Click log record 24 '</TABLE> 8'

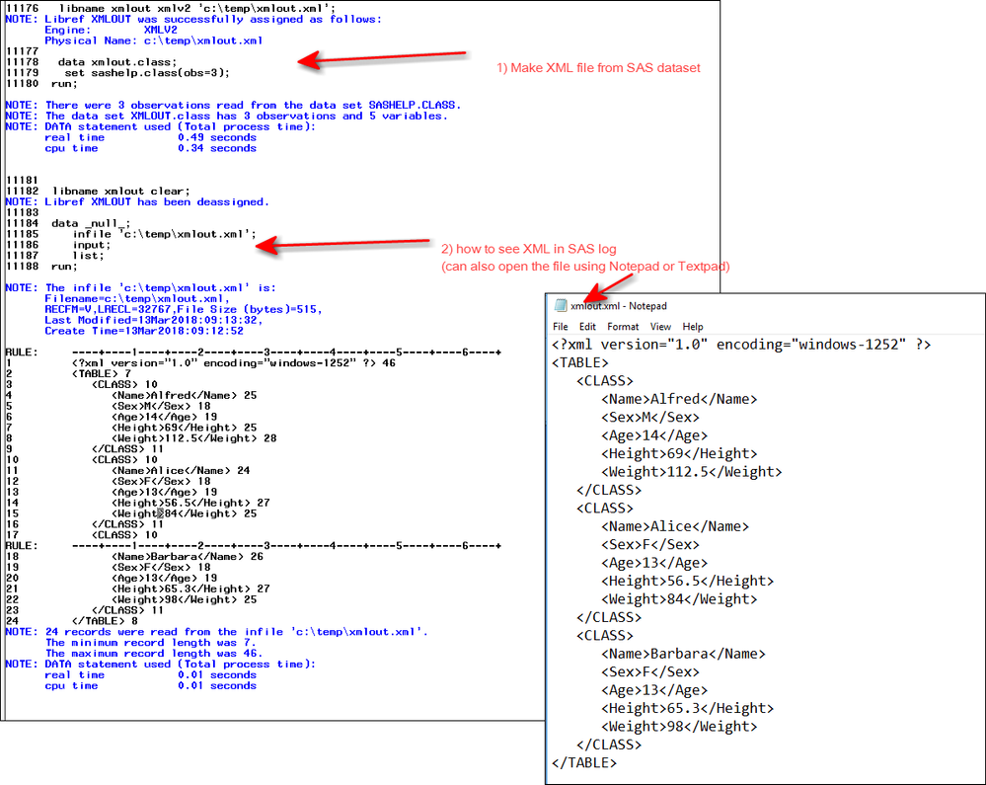[105, 621]
